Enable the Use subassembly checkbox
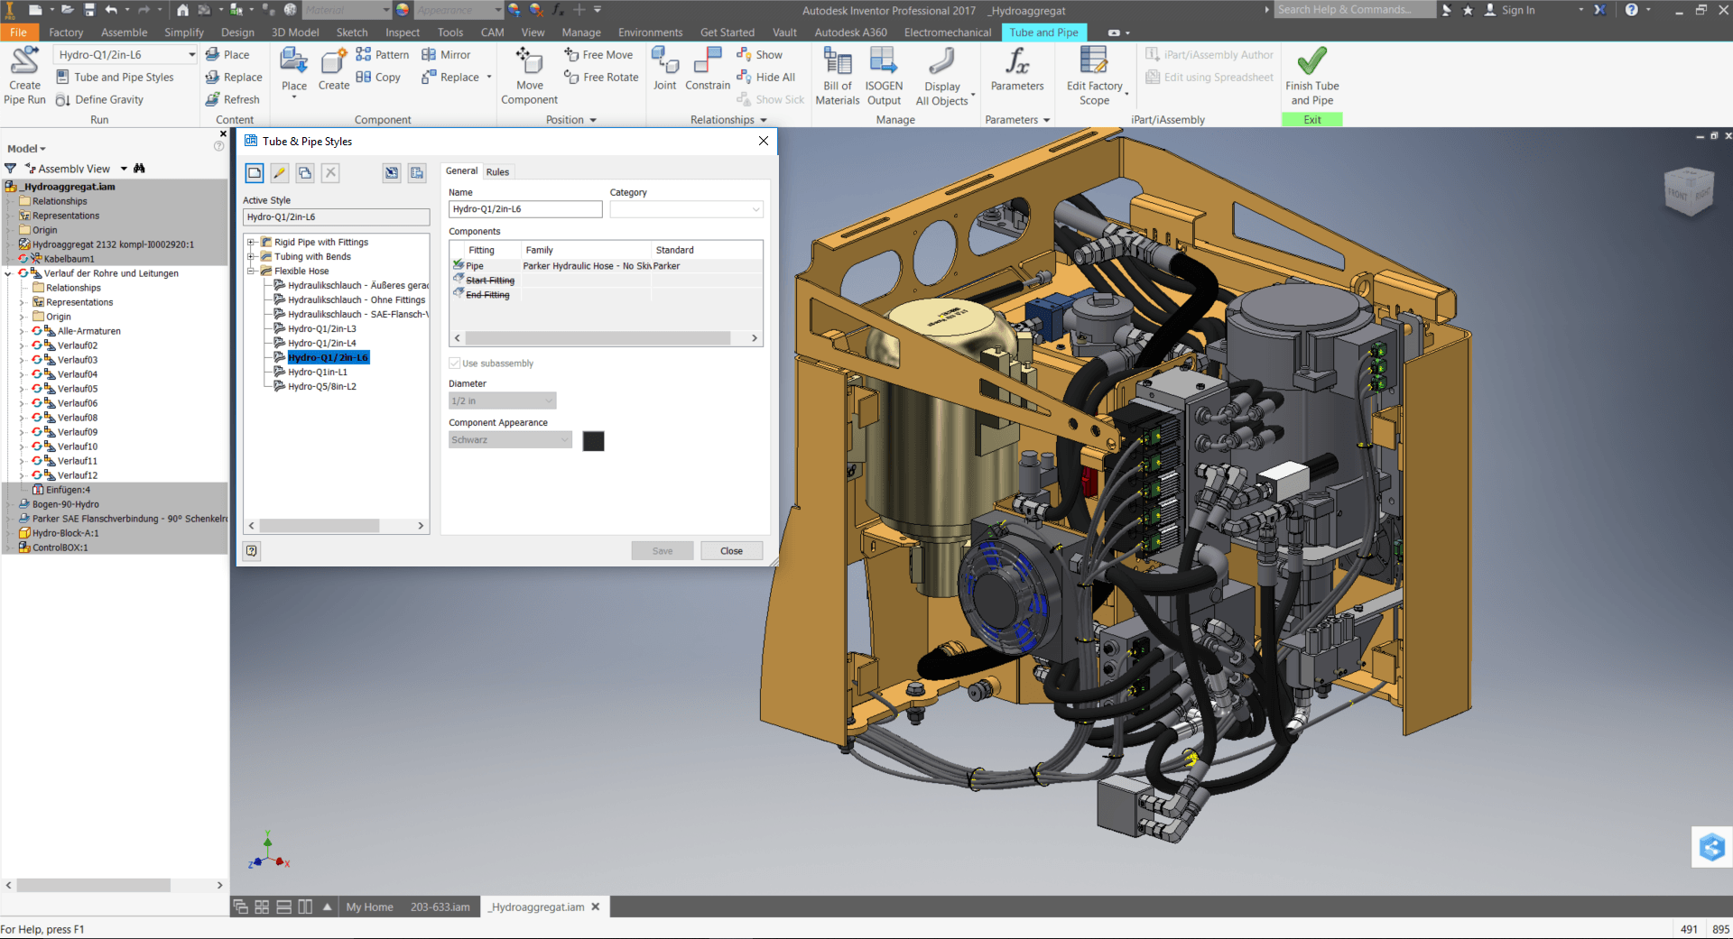The height and width of the screenshot is (939, 1733). click(x=454, y=363)
